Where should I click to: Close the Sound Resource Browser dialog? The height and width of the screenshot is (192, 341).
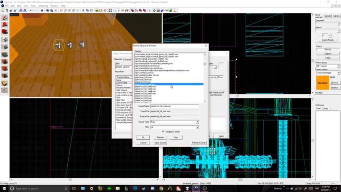[x=206, y=46]
